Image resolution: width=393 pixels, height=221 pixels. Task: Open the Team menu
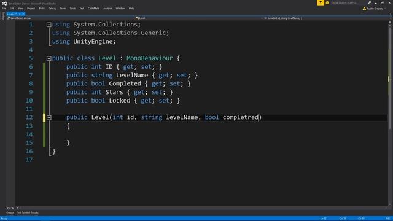(x=63, y=8)
